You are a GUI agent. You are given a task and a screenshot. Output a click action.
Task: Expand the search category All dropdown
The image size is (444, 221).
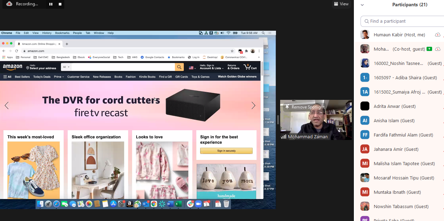[66, 67]
